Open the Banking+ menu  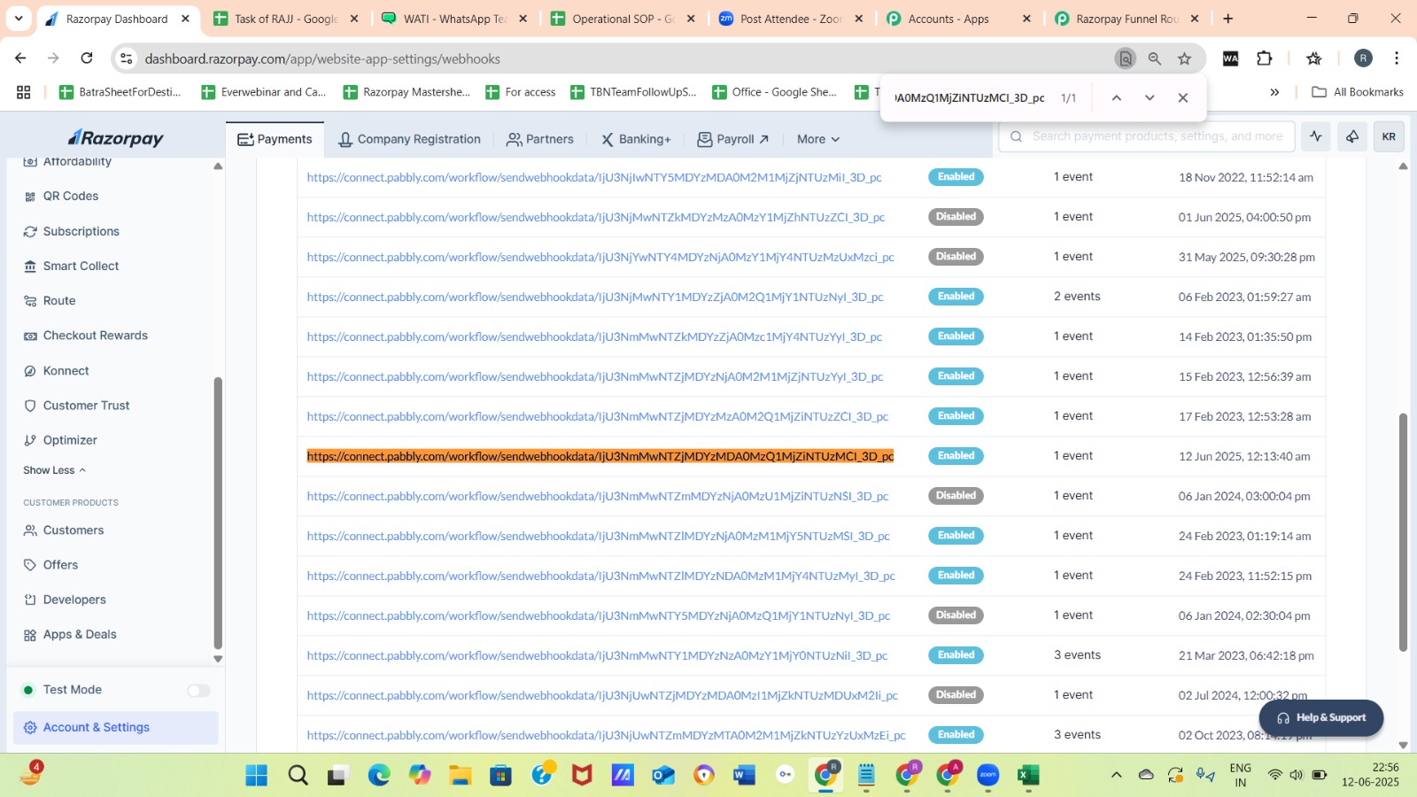click(x=636, y=139)
